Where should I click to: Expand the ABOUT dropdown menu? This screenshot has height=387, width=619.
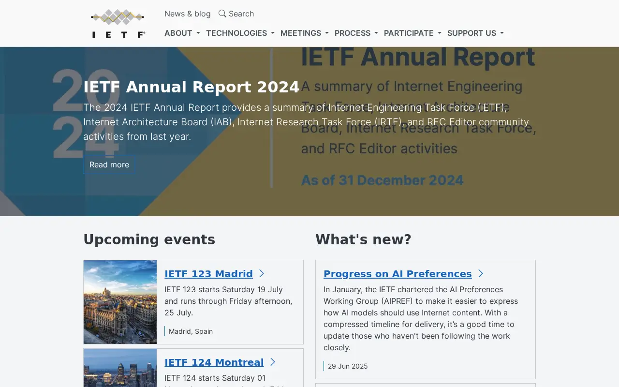[x=182, y=33]
